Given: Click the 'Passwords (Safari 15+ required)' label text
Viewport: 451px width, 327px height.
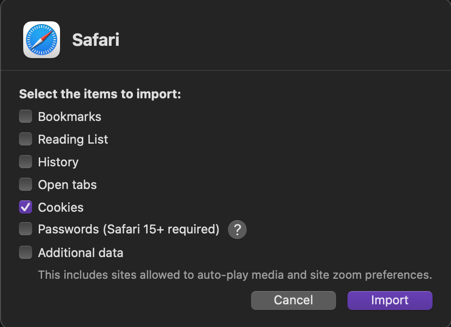Looking at the screenshot, I should [129, 230].
